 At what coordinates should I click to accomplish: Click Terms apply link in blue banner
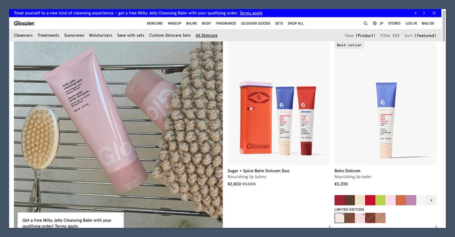tap(251, 13)
